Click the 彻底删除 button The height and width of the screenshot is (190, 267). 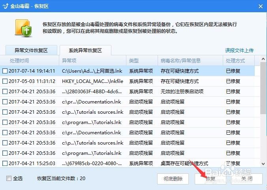pyautogui.click(x=173, y=179)
